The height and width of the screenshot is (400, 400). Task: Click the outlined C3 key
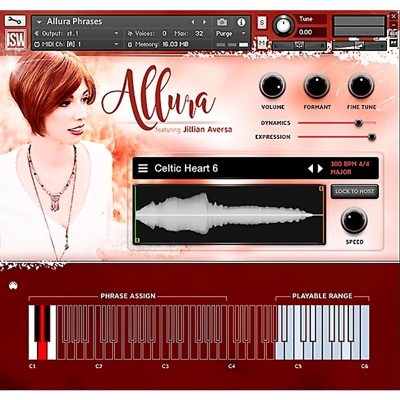[165, 351]
